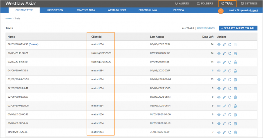View the trail 02/09/20 08:51:08 eye icon

coord(219,106)
